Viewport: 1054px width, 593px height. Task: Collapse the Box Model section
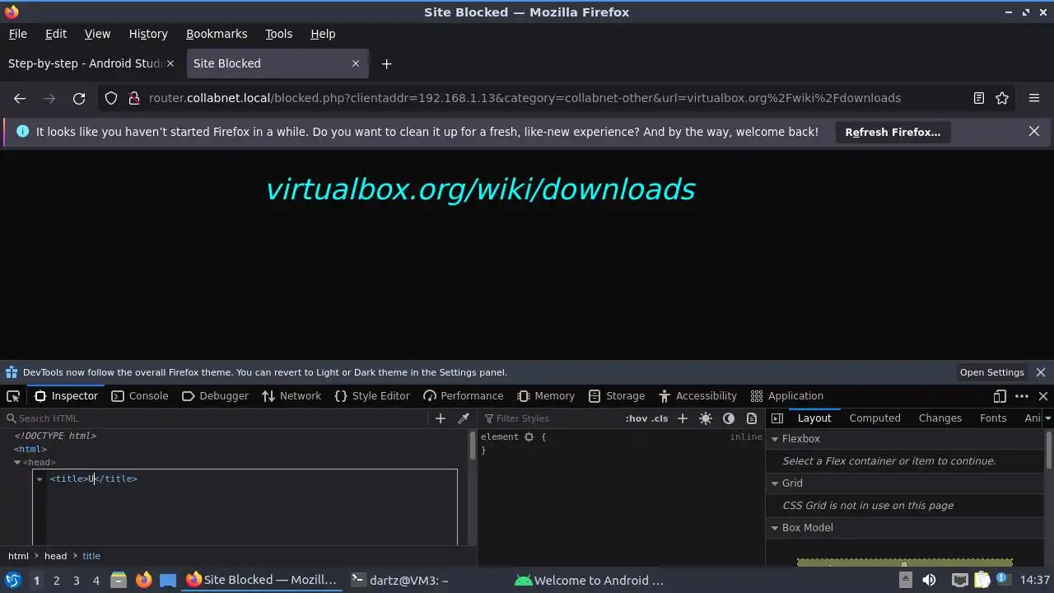[775, 528]
